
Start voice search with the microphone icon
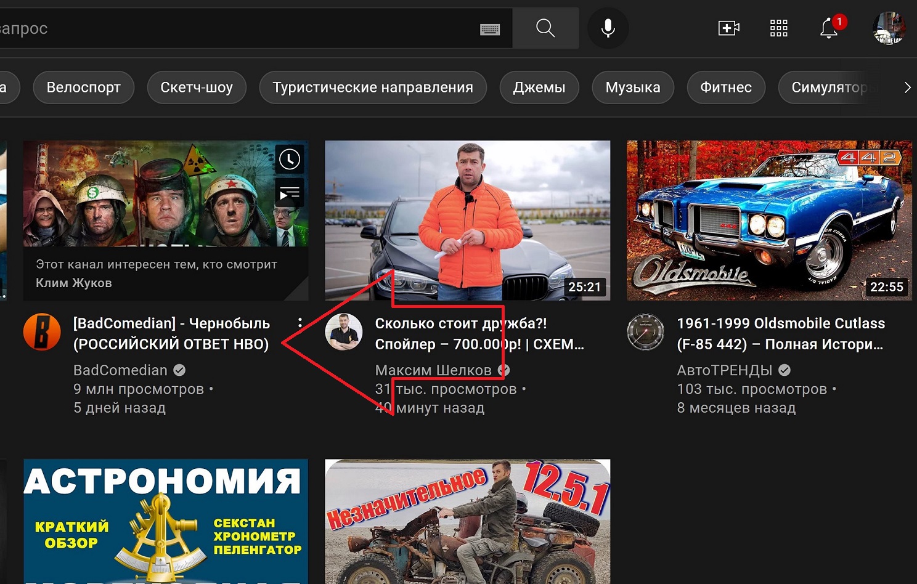click(x=608, y=28)
